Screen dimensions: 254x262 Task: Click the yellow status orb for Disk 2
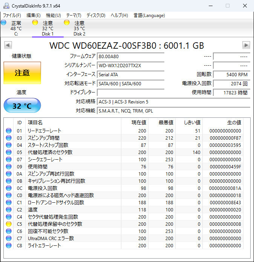67,22
